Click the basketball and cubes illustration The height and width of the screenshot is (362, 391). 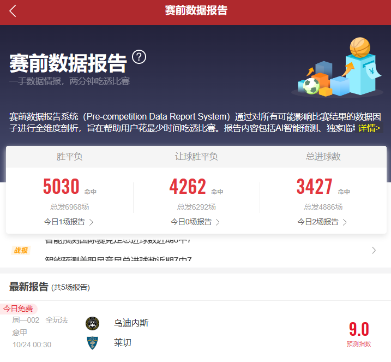click(336, 67)
